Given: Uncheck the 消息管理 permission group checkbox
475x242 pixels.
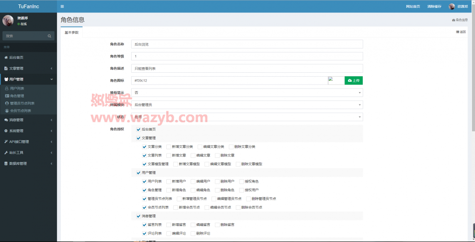Looking at the screenshot, I should tap(139, 216).
